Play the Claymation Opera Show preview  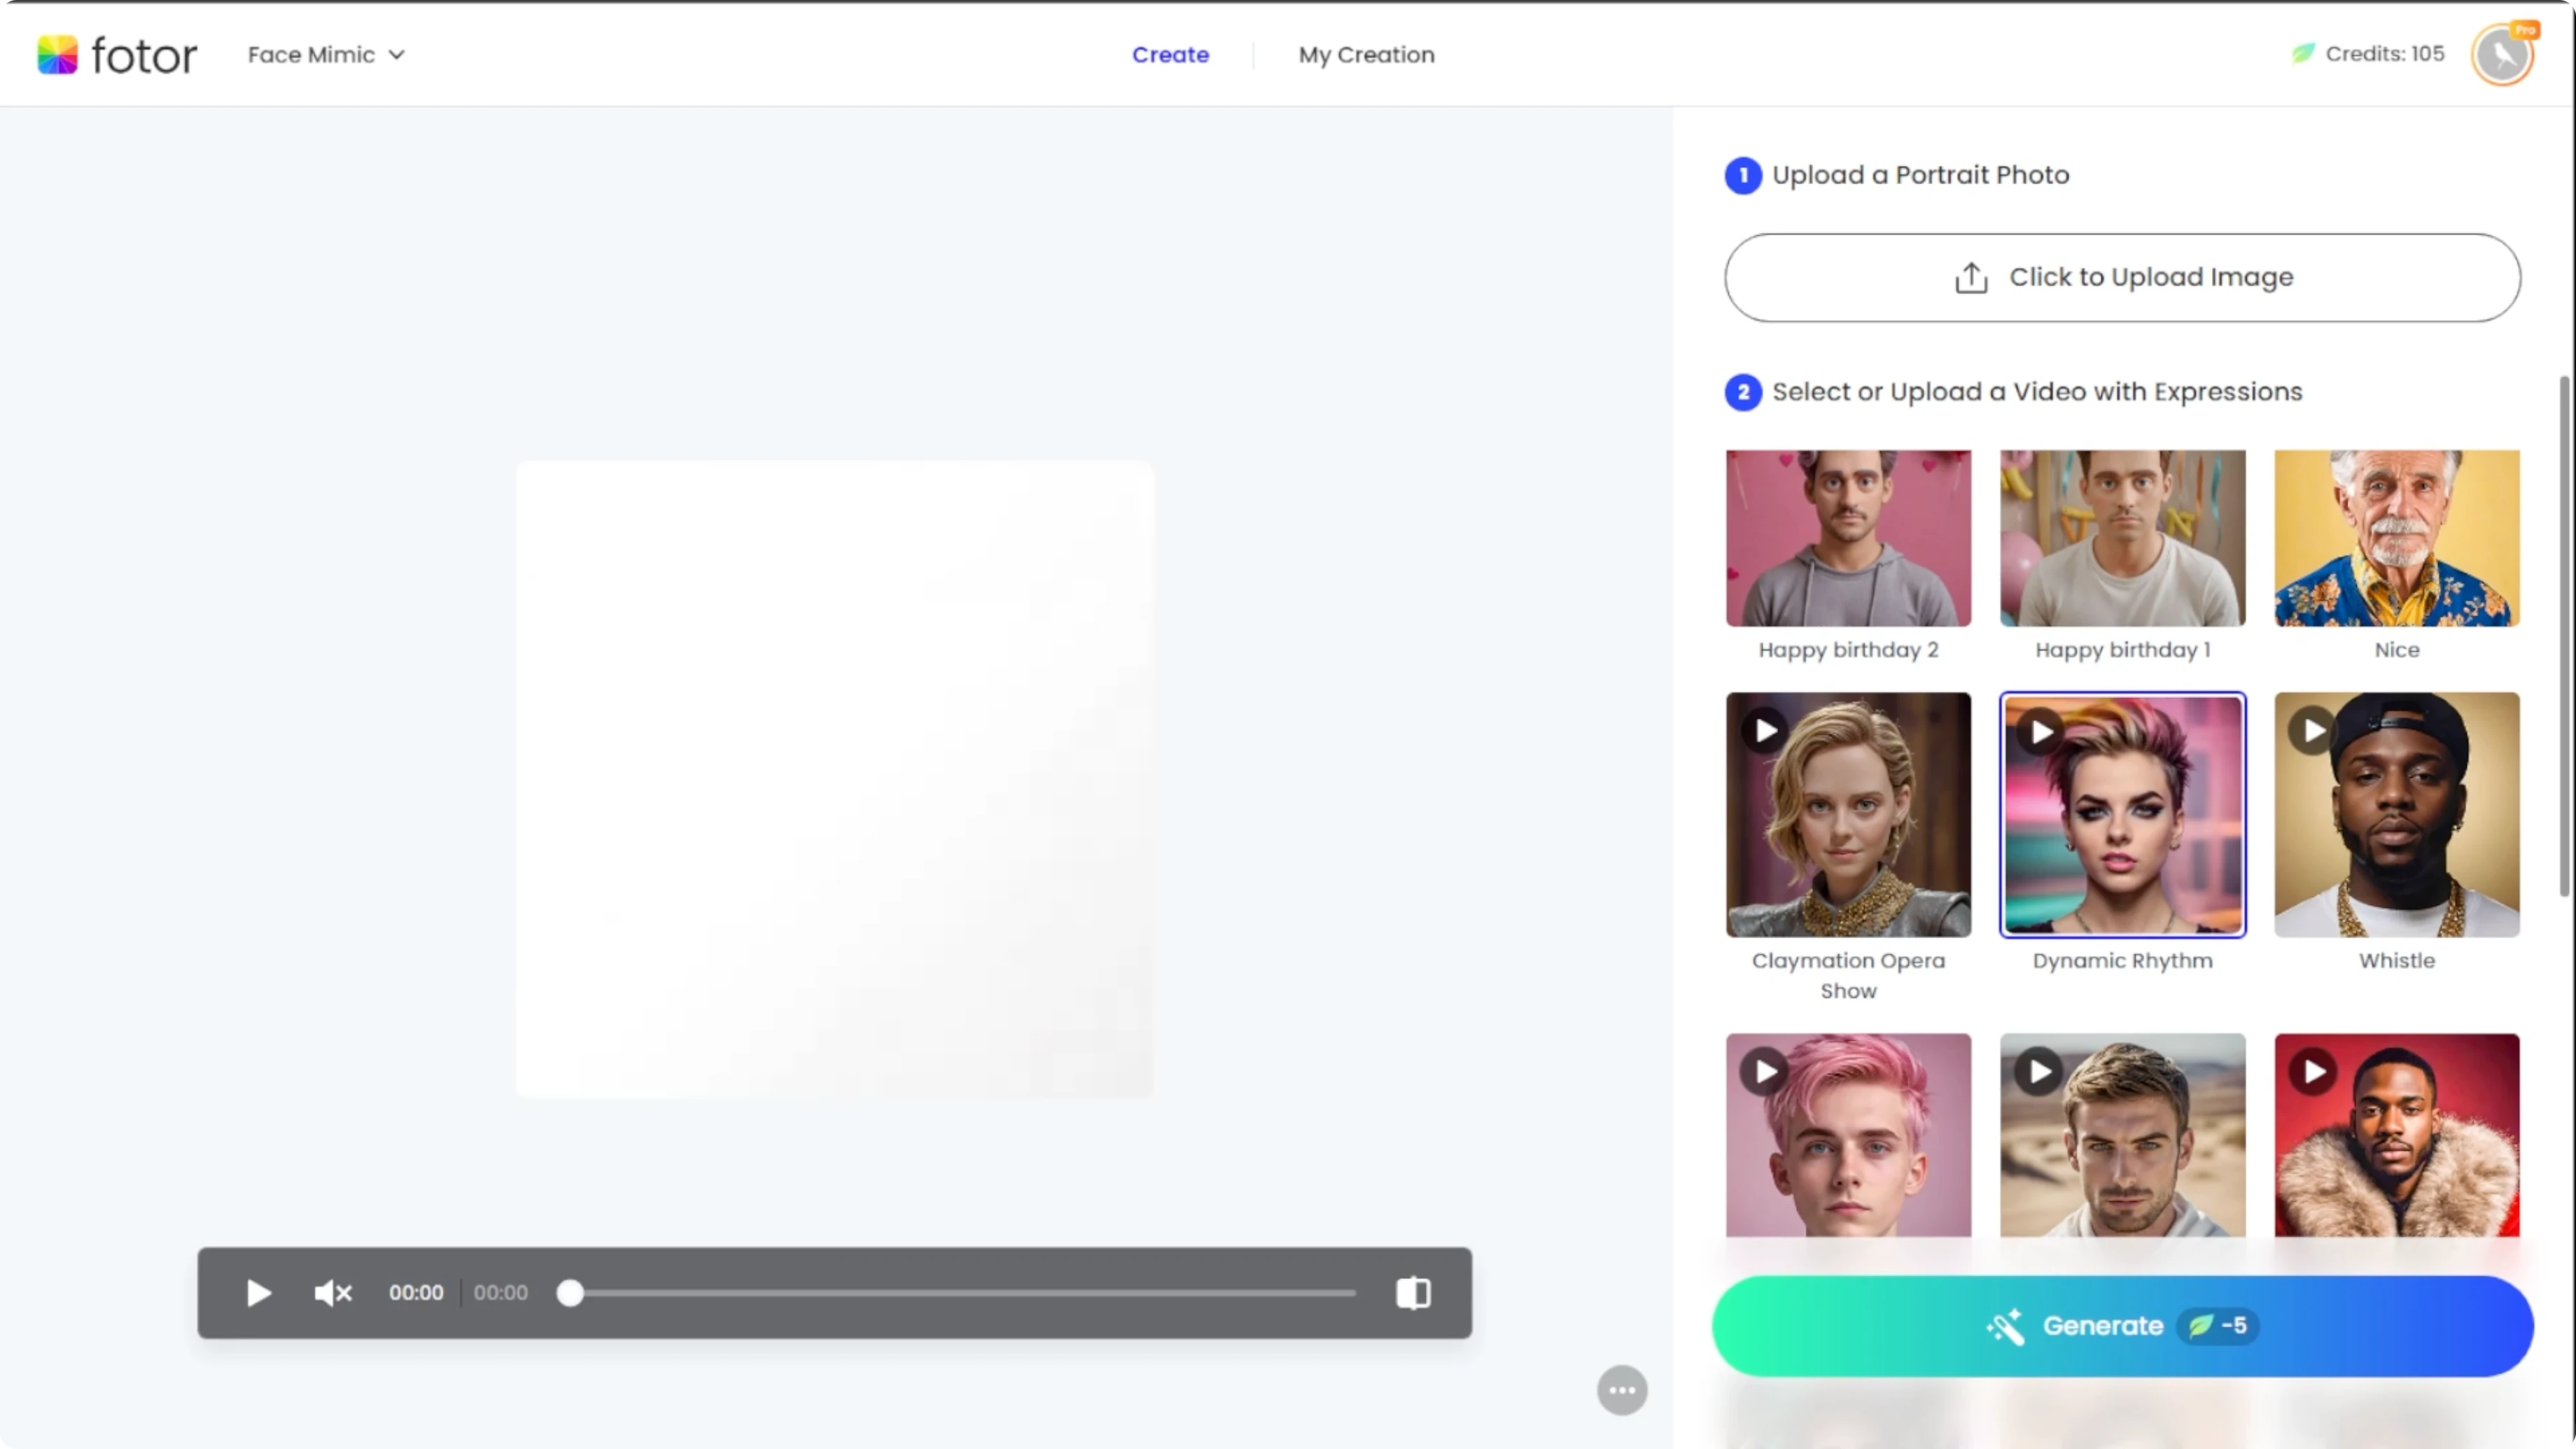tap(1765, 731)
